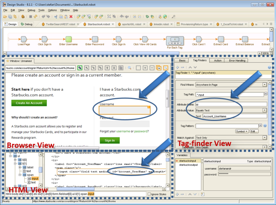Screen dimensions: 276x205
Task: Close the sportsXML.robot tab
Action: tap(144, 24)
